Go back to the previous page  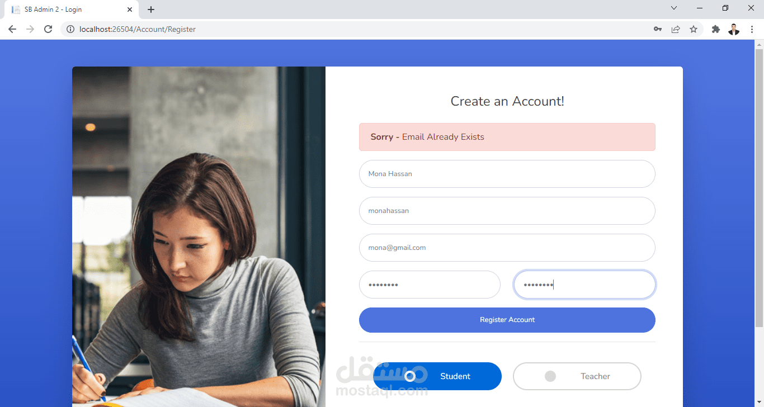[x=12, y=29]
